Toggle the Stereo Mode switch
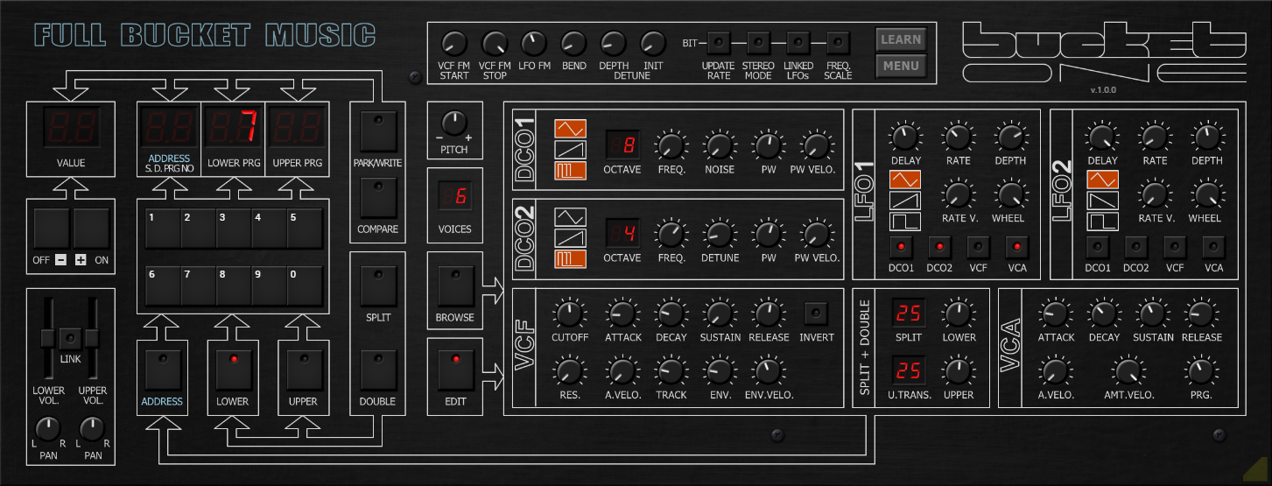Viewport: 1272px width, 486px height. coord(758,42)
